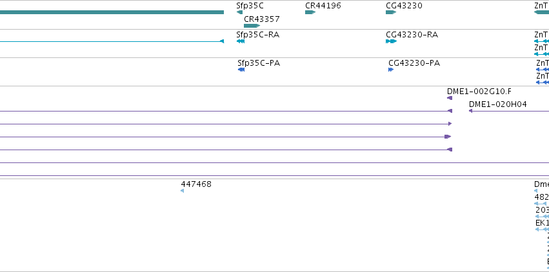Click the CG43230 gene label

[x=404, y=6]
